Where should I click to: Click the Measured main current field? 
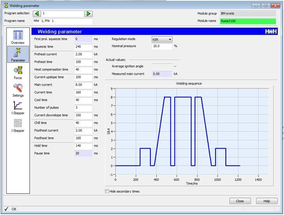[162, 74]
